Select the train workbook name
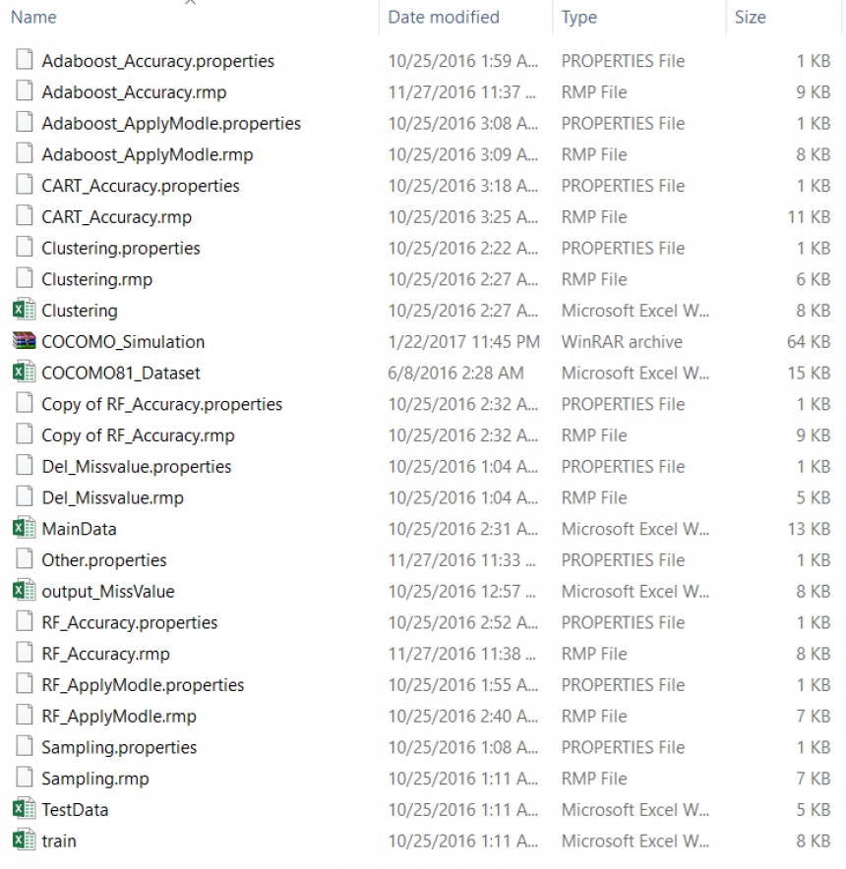 59,841
